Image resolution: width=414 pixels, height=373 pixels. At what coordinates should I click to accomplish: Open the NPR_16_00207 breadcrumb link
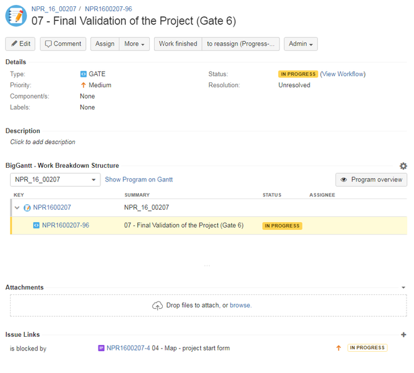pos(54,9)
